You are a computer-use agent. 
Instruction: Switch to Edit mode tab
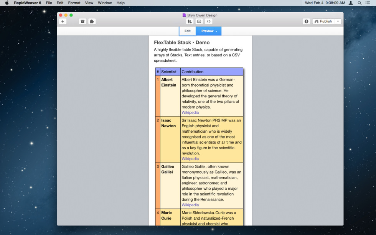[x=188, y=31]
